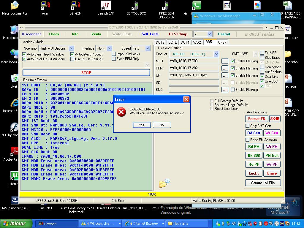
Task: Expand the Internet Explorer taskbar group
Action: tap(163, 224)
